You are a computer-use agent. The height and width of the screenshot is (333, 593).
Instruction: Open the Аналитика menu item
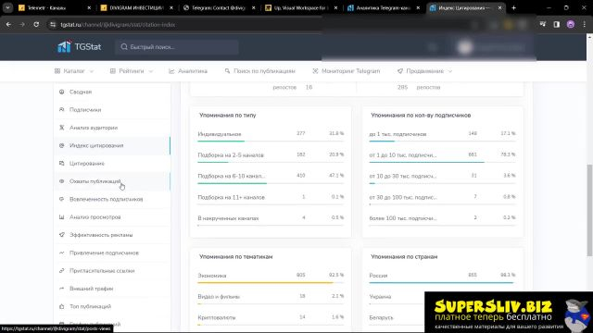coord(188,71)
